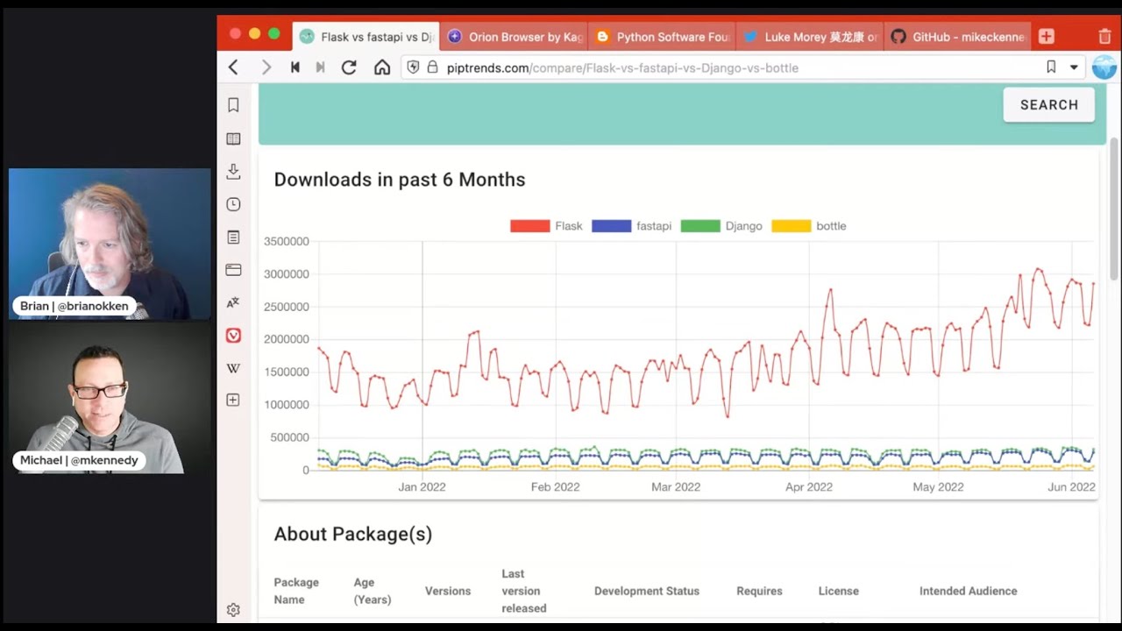Screen dimensions: 1122x631
Task: Reload the piptrends page
Action: tap(349, 67)
